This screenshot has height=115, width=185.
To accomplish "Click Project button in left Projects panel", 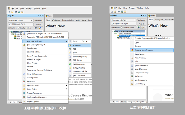I will [x=38, y=24].
